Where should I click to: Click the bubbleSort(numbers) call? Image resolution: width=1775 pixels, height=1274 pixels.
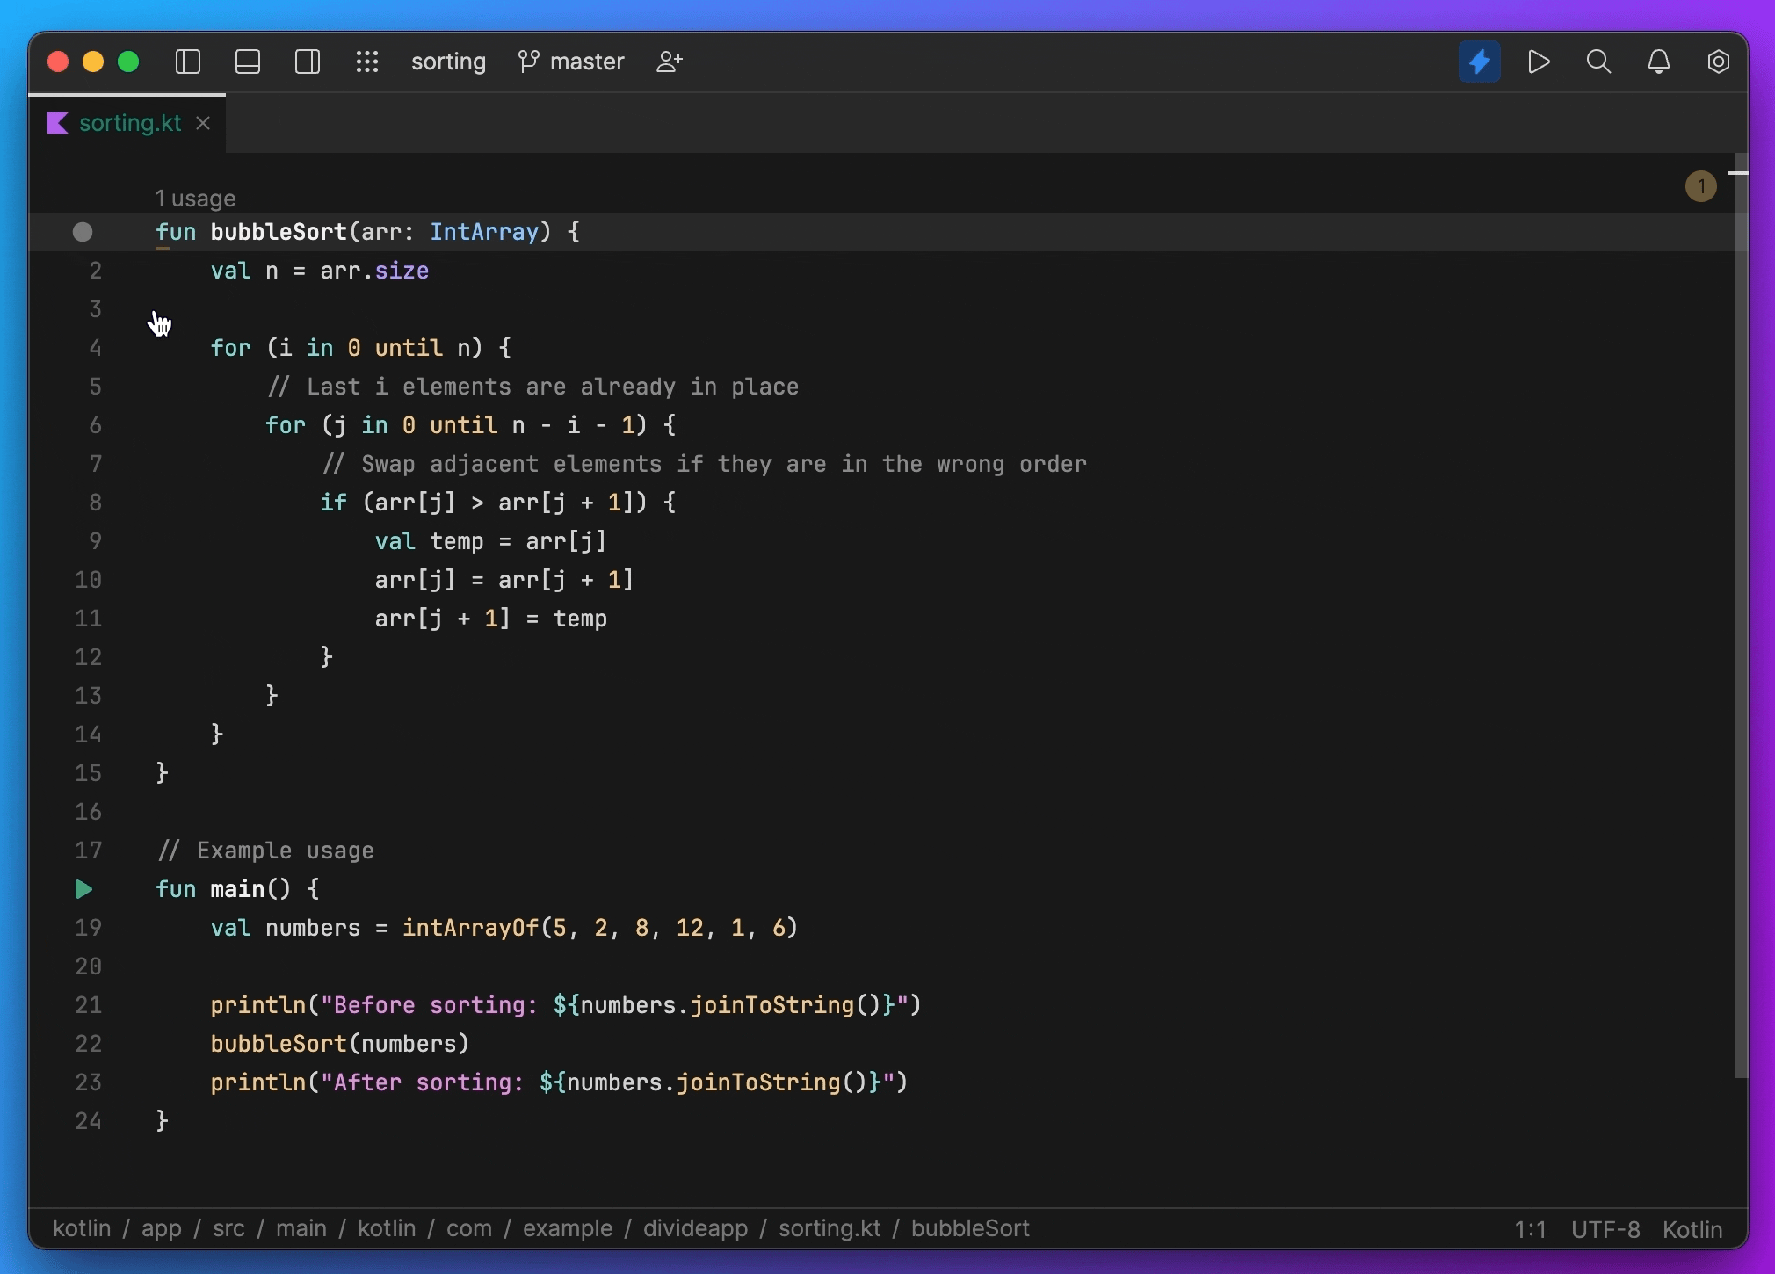[x=340, y=1044]
